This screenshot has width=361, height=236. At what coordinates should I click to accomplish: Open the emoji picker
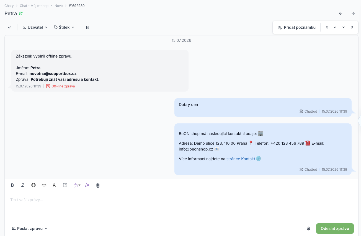pos(33,185)
